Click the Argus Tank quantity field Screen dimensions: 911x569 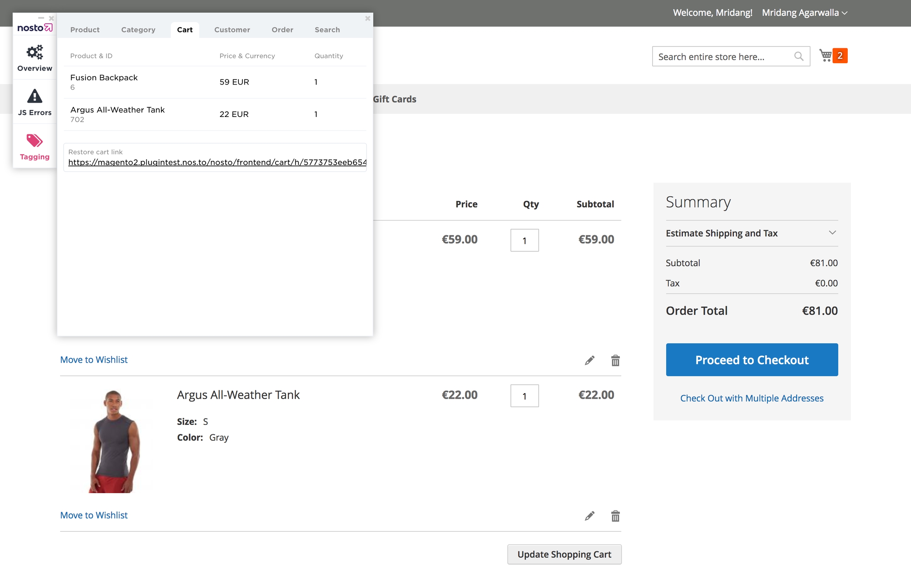tap(524, 396)
